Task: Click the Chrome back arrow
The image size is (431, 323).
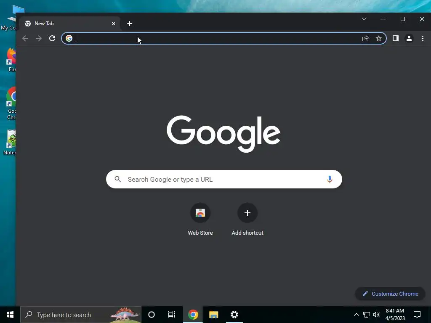Action: point(25,38)
